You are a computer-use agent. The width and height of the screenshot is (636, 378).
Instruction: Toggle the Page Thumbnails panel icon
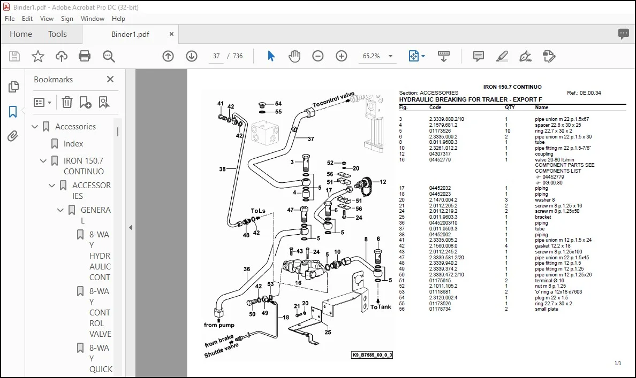13,86
